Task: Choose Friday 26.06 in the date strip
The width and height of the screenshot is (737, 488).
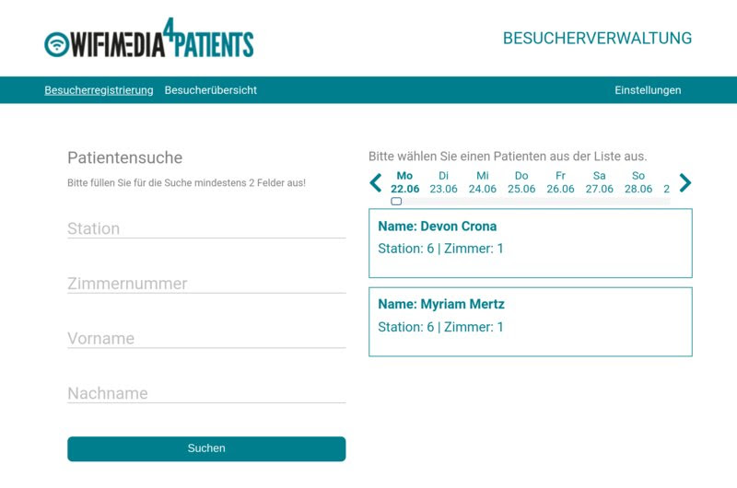Action: pyautogui.click(x=560, y=182)
